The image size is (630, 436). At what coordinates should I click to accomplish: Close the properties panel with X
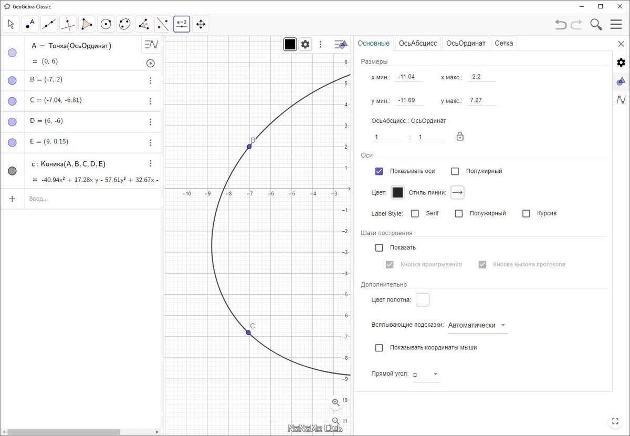pyautogui.click(x=621, y=45)
